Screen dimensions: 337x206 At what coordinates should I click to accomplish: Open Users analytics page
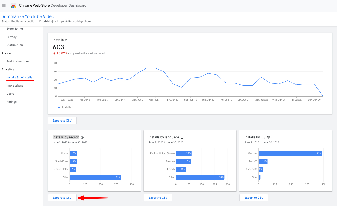click(10, 94)
